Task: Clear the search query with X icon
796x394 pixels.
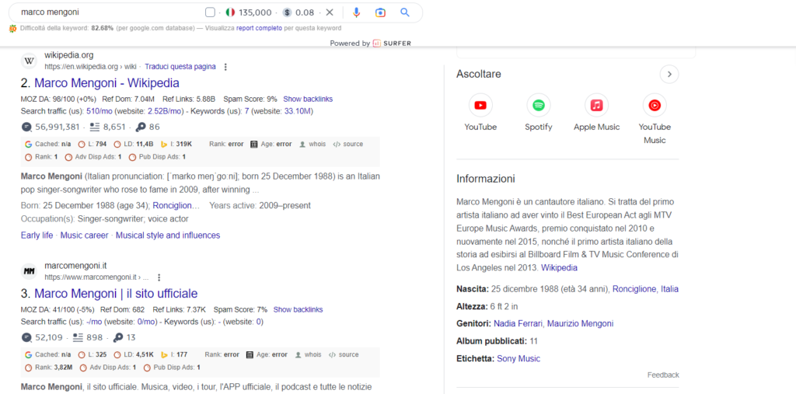Action: pyautogui.click(x=330, y=12)
